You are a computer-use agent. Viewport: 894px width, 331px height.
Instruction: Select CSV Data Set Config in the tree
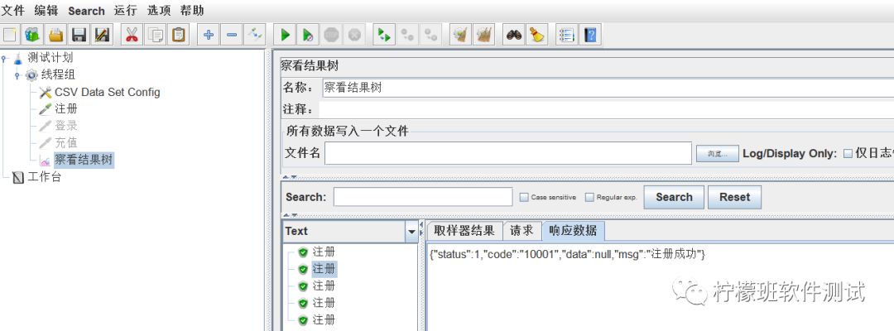coord(107,93)
